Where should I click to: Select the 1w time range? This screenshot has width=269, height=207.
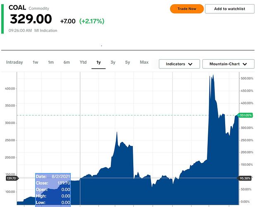(x=36, y=63)
